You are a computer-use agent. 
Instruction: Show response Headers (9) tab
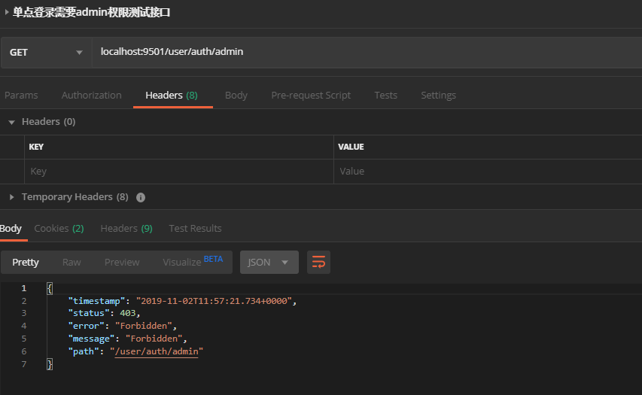pos(126,229)
